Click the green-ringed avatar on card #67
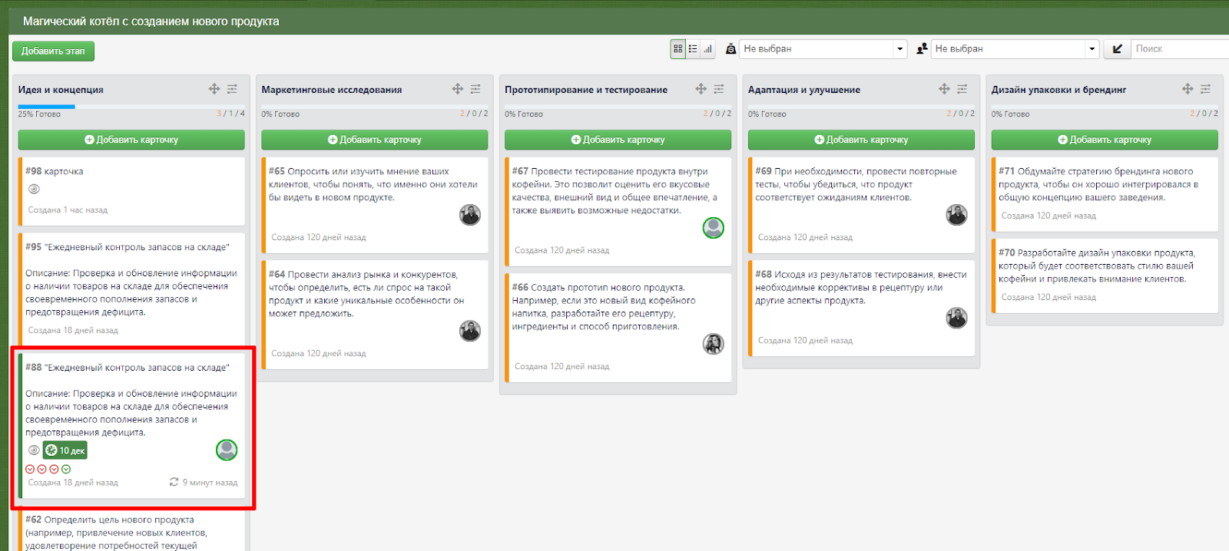 [x=714, y=227]
